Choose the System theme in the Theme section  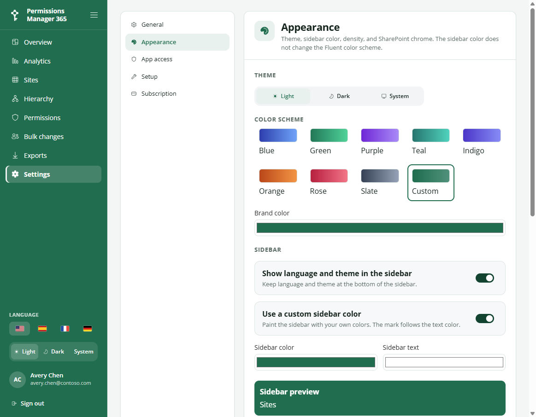(x=395, y=96)
